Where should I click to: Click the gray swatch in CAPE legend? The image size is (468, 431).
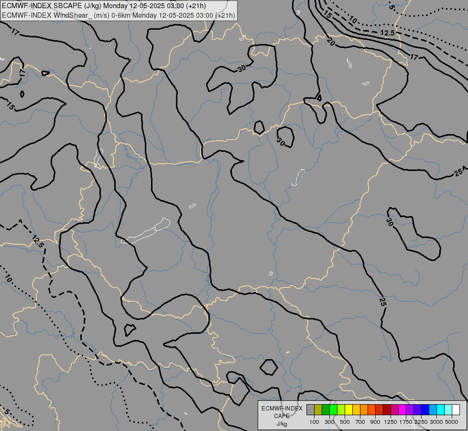[311, 410]
